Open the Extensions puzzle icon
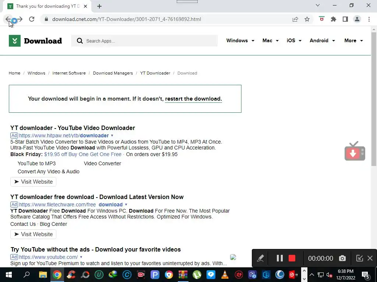The image size is (377, 282). 333,19
